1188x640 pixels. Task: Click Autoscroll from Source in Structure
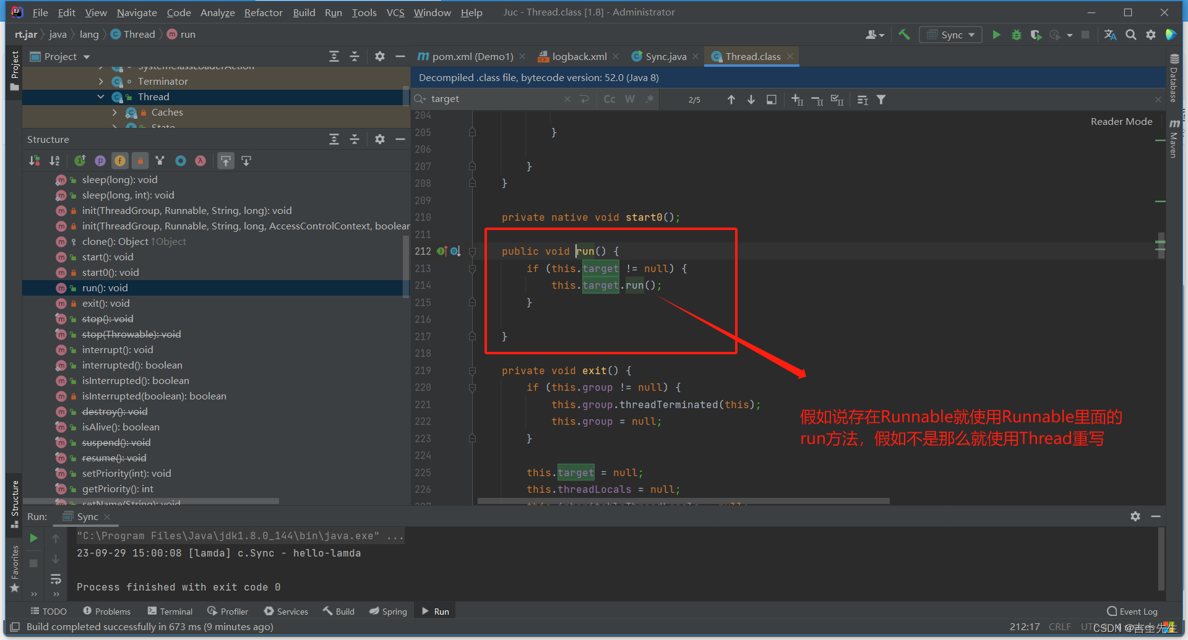point(246,161)
